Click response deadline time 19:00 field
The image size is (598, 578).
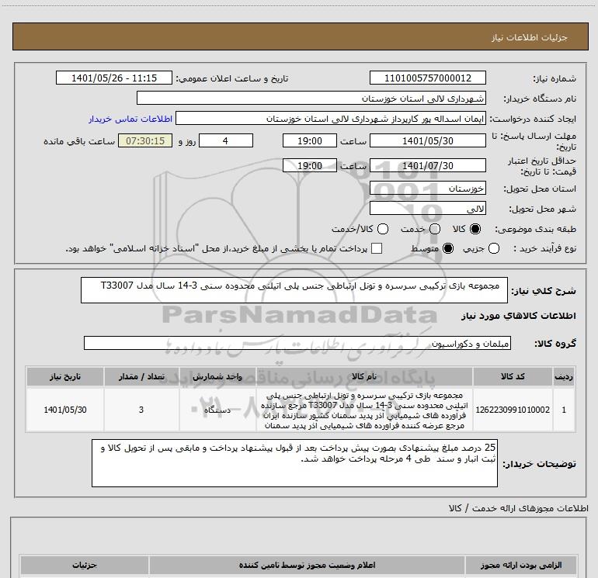pyautogui.click(x=310, y=140)
